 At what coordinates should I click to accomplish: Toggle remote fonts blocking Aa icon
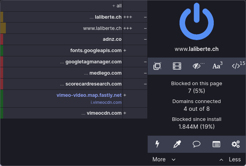point(217,66)
